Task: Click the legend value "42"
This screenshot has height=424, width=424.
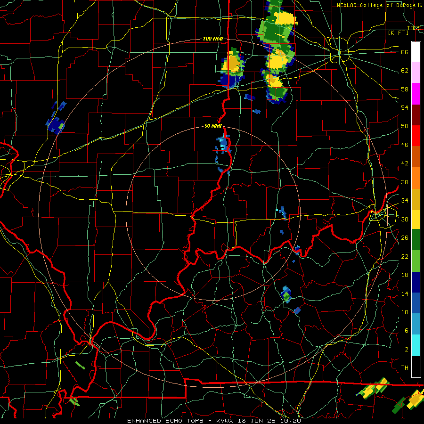Action: (405, 163)
